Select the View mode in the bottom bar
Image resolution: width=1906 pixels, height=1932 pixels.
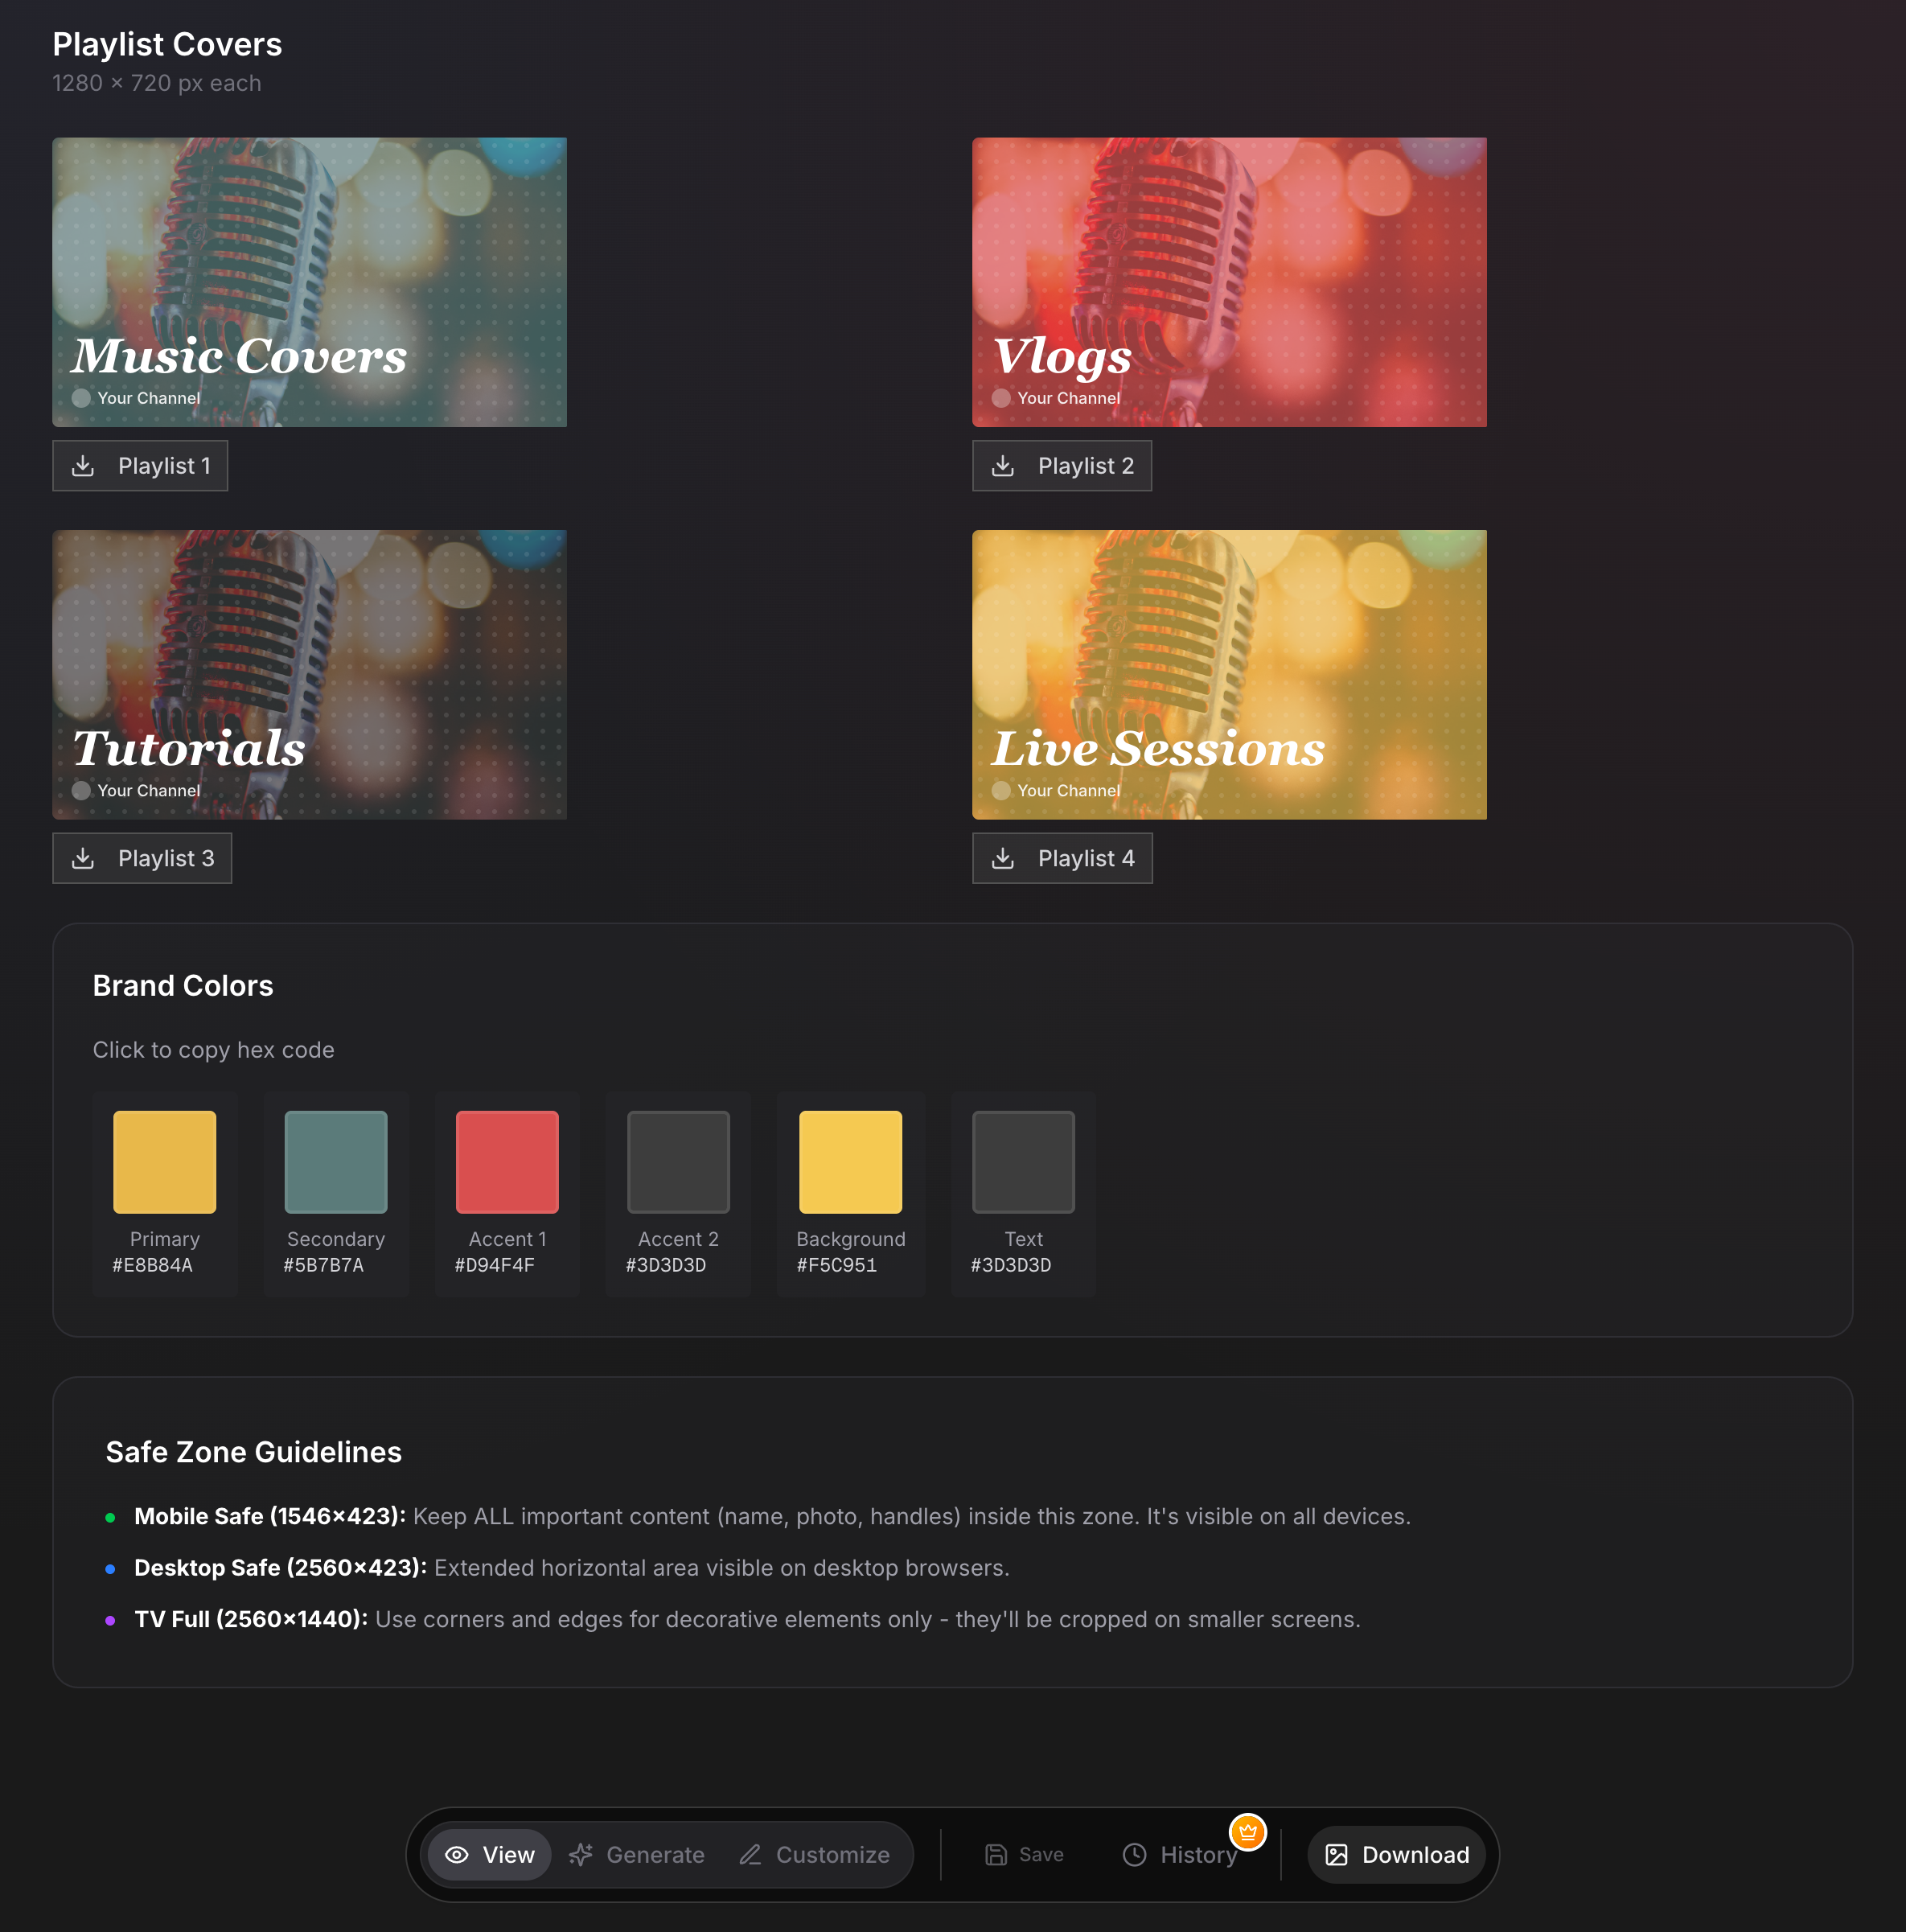tap(489, 1855)
